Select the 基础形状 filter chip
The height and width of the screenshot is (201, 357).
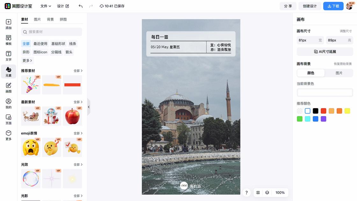[58, 44]
